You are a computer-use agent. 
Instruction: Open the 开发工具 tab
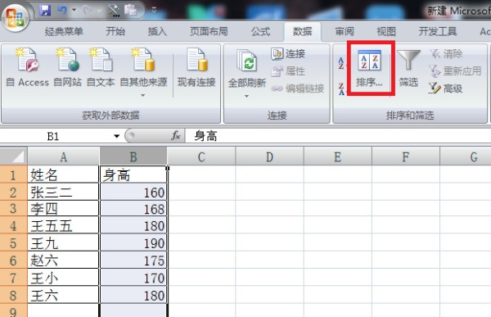[438, 32]
